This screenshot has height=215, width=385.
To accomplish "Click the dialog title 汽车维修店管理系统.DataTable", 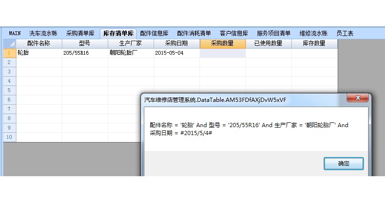I will point(215,100).
